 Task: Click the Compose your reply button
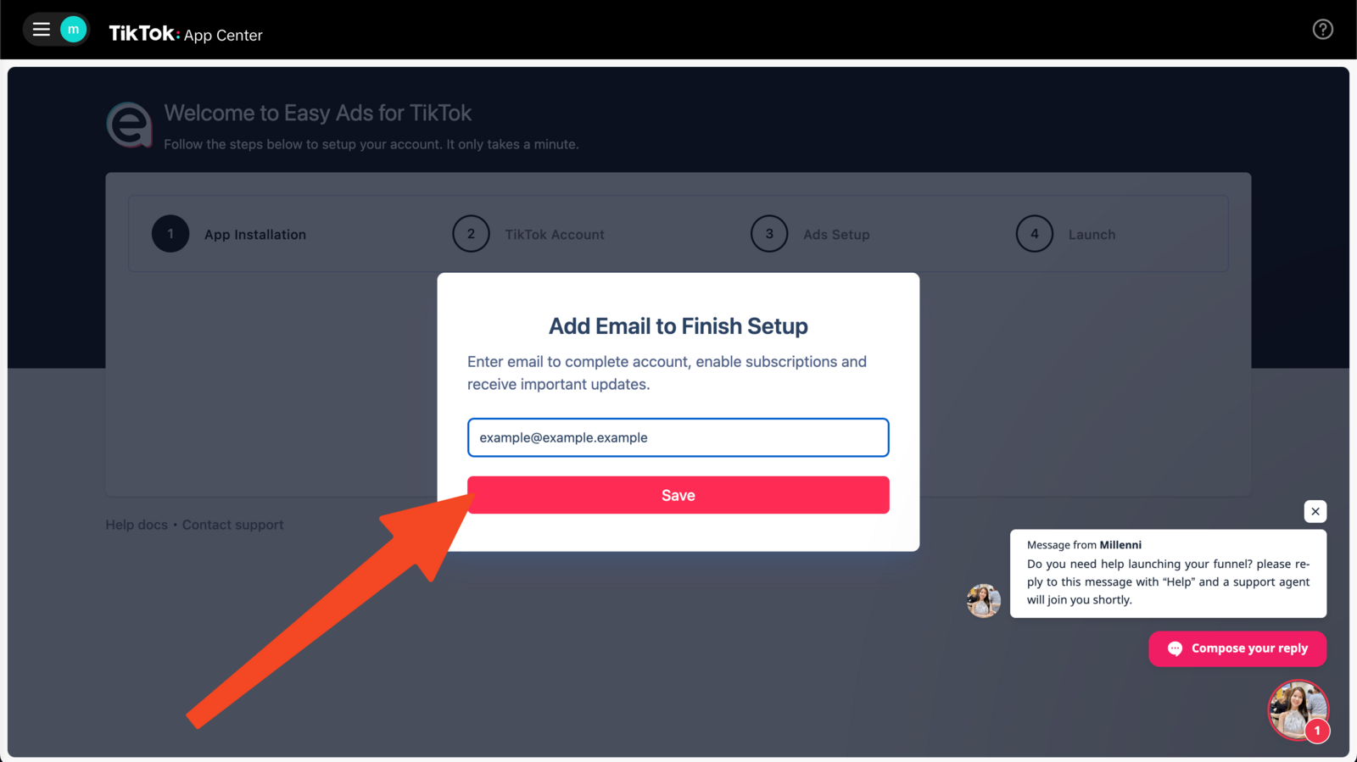click(x=1237, y=648)
